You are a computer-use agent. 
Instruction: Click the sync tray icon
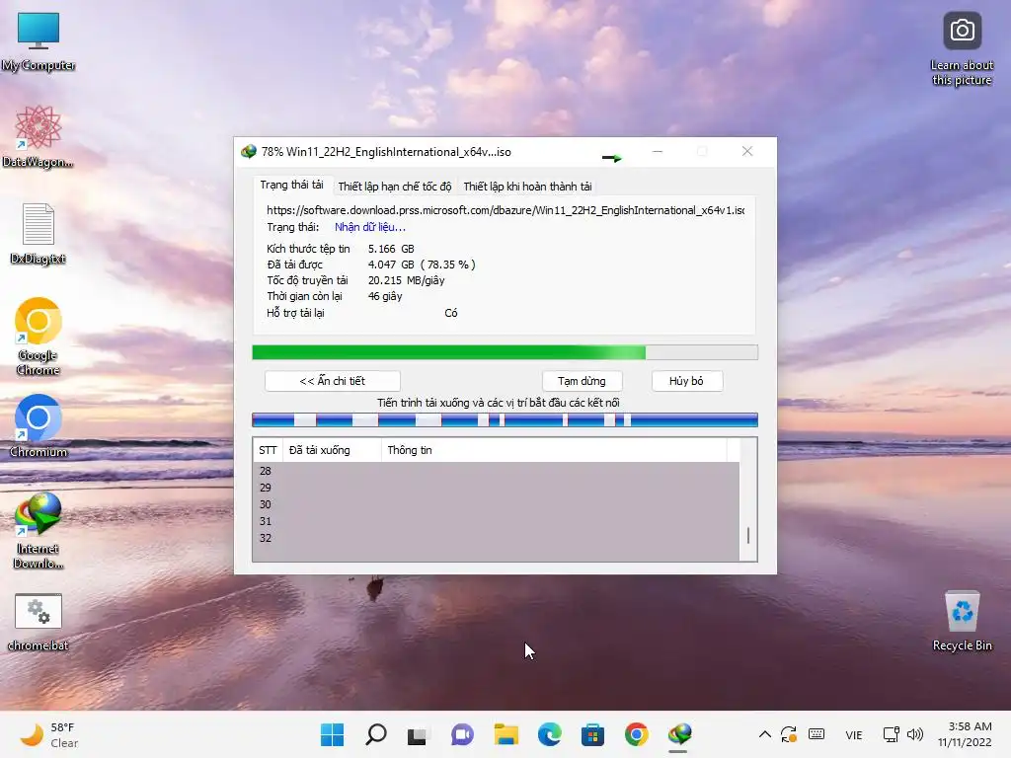point(789,734)
